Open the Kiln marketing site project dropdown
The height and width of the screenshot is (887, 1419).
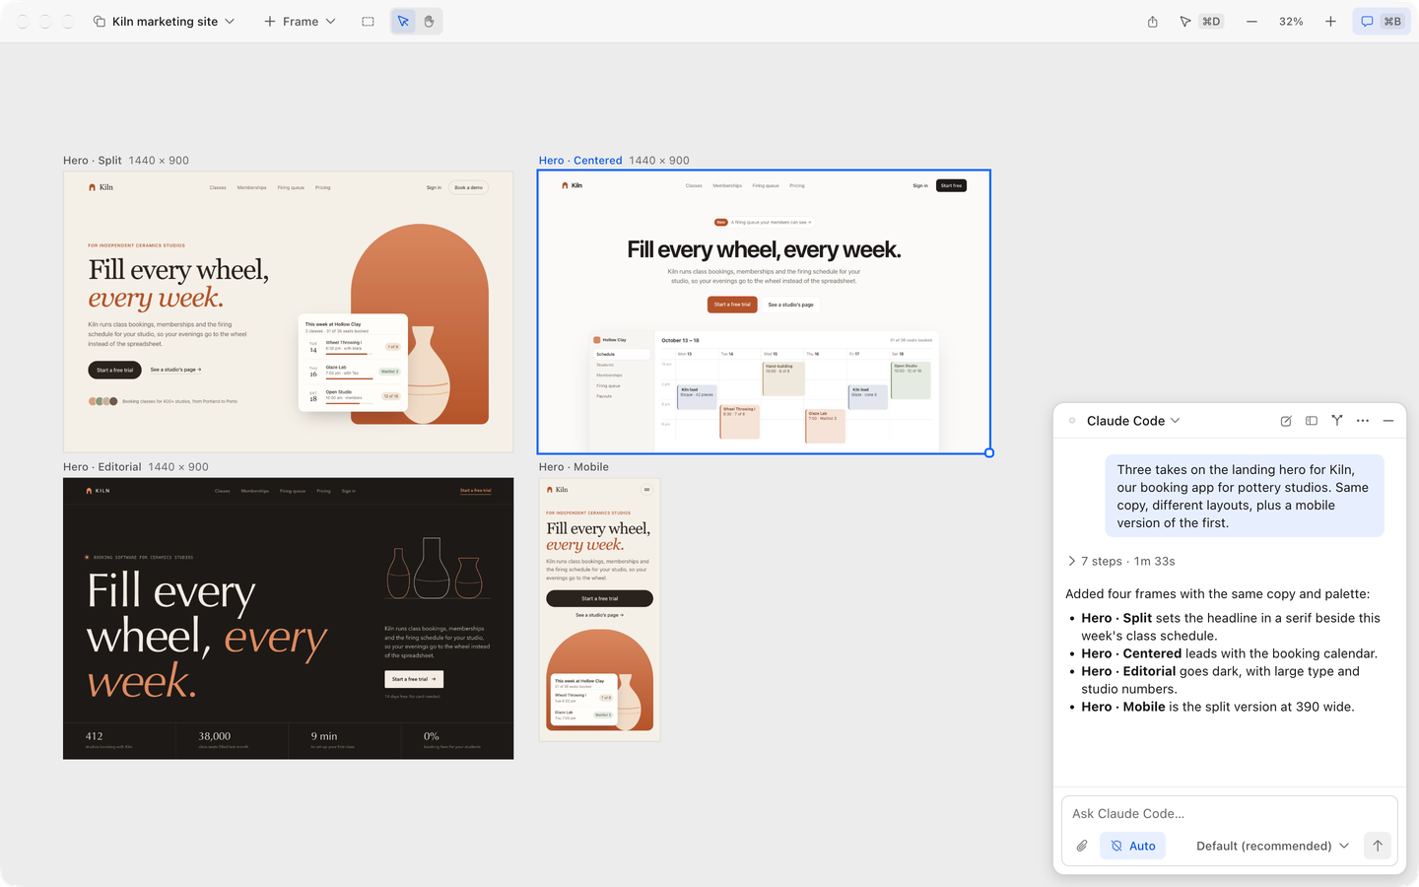tap(164, 21)
